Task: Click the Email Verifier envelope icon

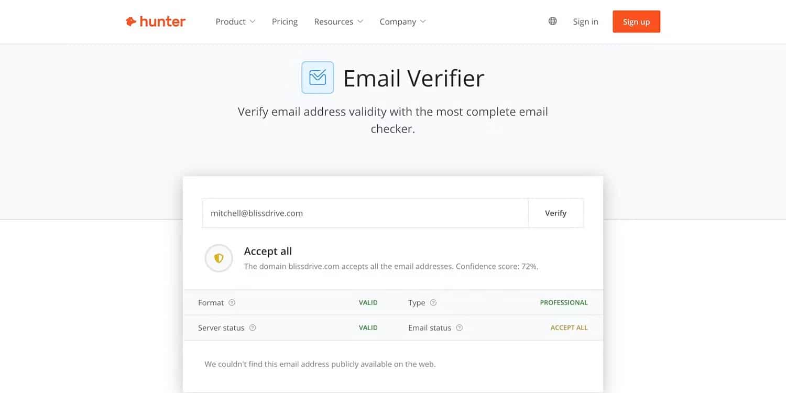Action: pyautogui.click(x=318, y=78)
